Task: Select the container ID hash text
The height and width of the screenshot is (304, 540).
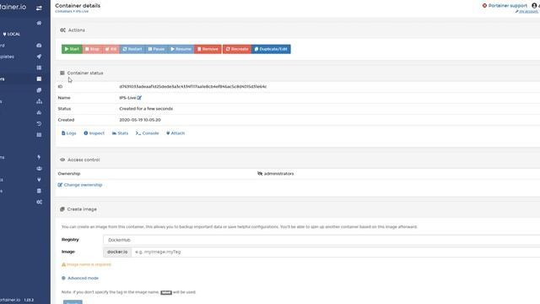Action: click(193, 86)
